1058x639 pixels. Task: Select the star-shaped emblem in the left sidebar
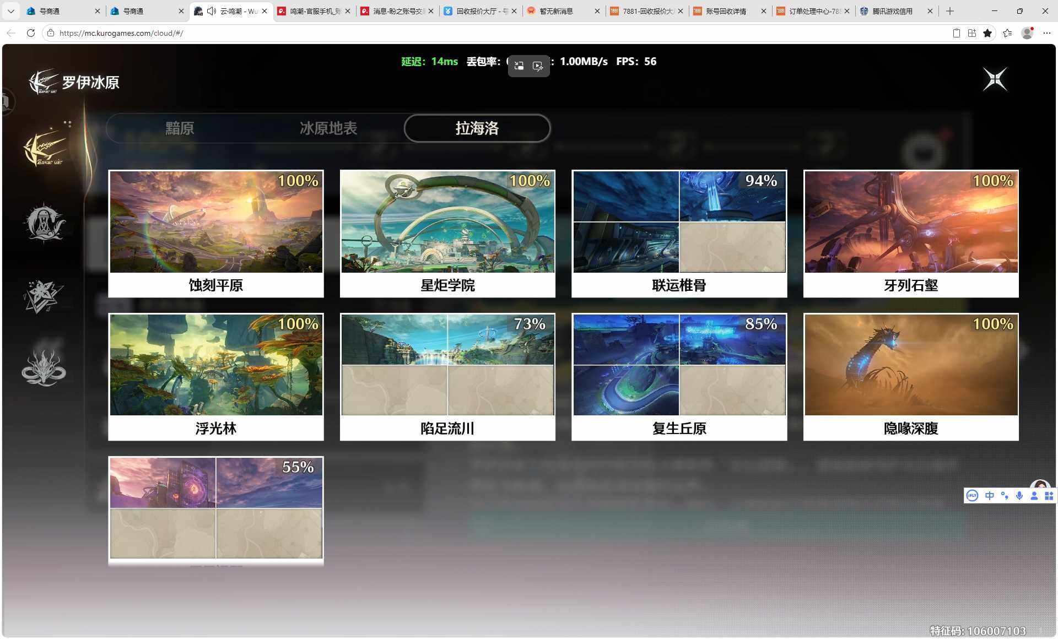(x=44, y=296)
